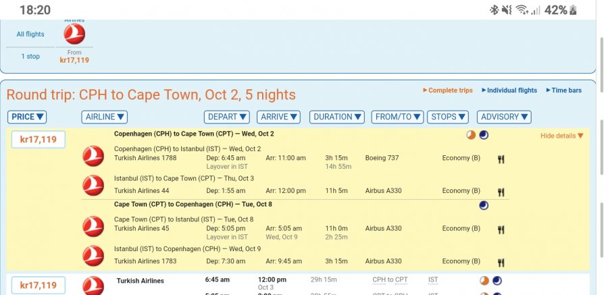608x295 pixels.
Task: Open the STOPS filter dropdown
Action: [449, 117]
